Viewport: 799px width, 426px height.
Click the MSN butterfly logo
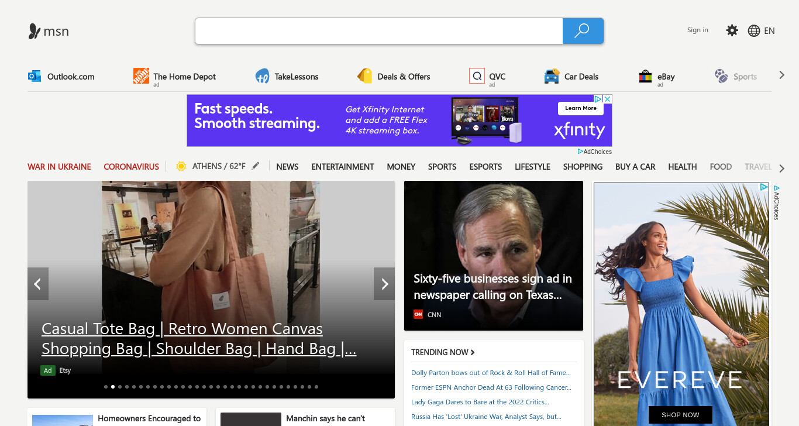coord(35,31)
